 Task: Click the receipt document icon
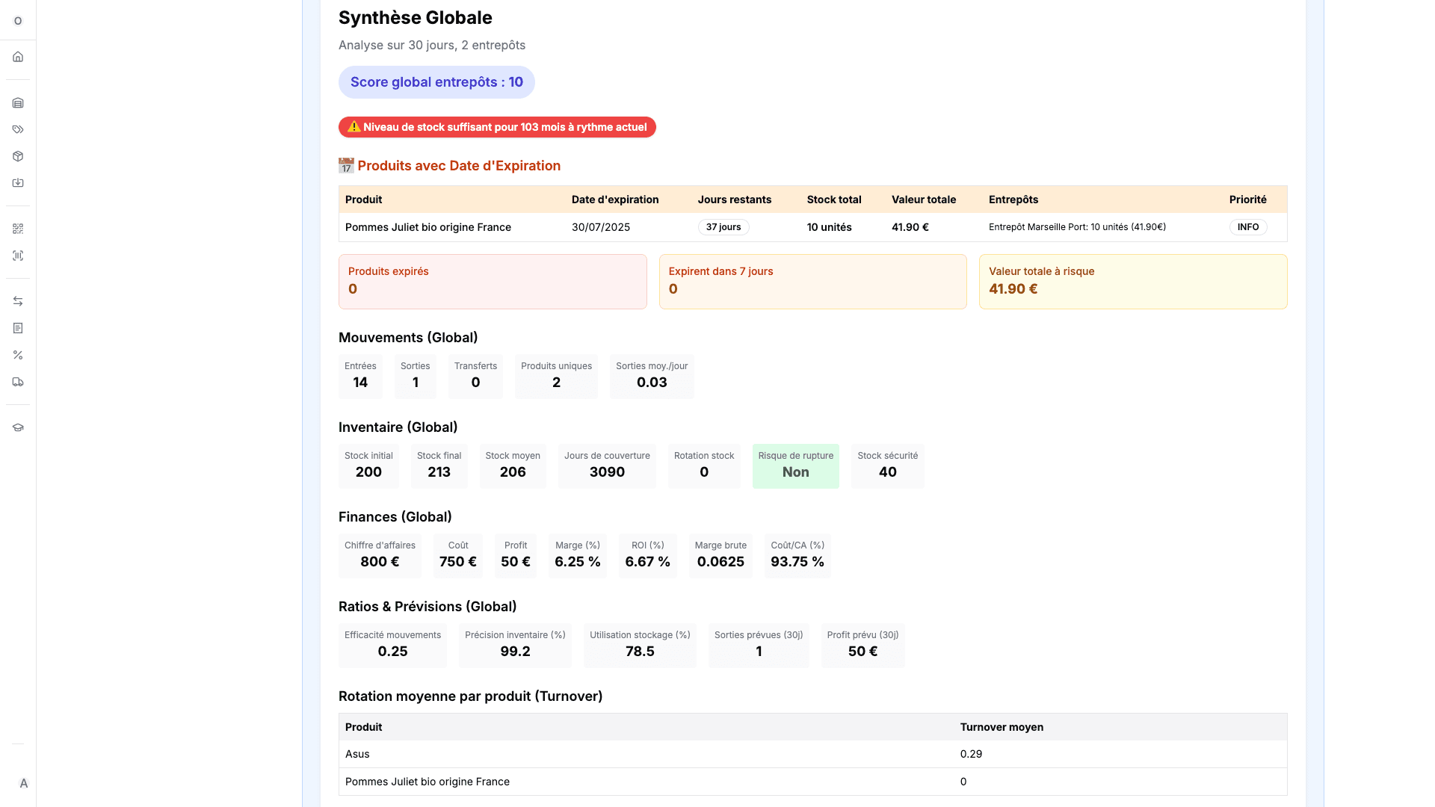(x=18, y=328)
